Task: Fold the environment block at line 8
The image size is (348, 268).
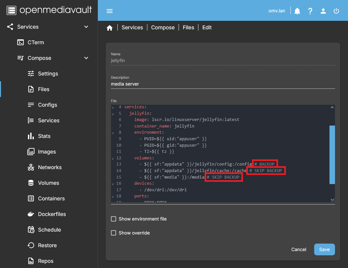Action: pyautogui.click(x=113, y=133)
